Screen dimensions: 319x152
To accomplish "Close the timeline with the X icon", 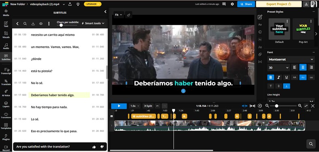I will 313,106.
